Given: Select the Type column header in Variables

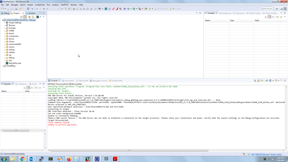Looking at the screenshot, I should click(241, 20).
